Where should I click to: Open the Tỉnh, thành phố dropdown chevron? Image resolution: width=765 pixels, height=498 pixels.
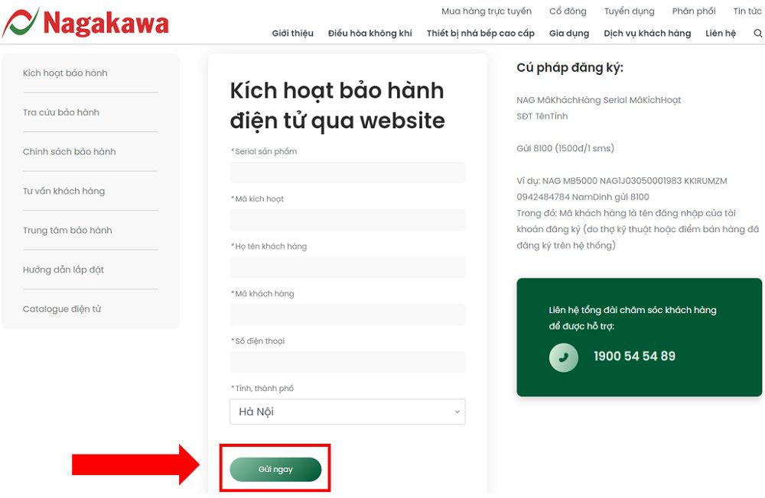click(x=456, y=412)
